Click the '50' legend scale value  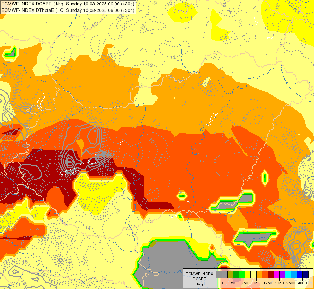[x=233, y=283]
